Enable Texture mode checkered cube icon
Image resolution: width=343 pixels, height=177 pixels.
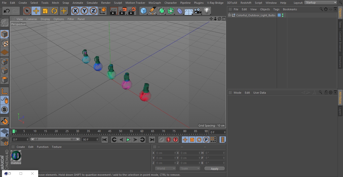[5, 43]
